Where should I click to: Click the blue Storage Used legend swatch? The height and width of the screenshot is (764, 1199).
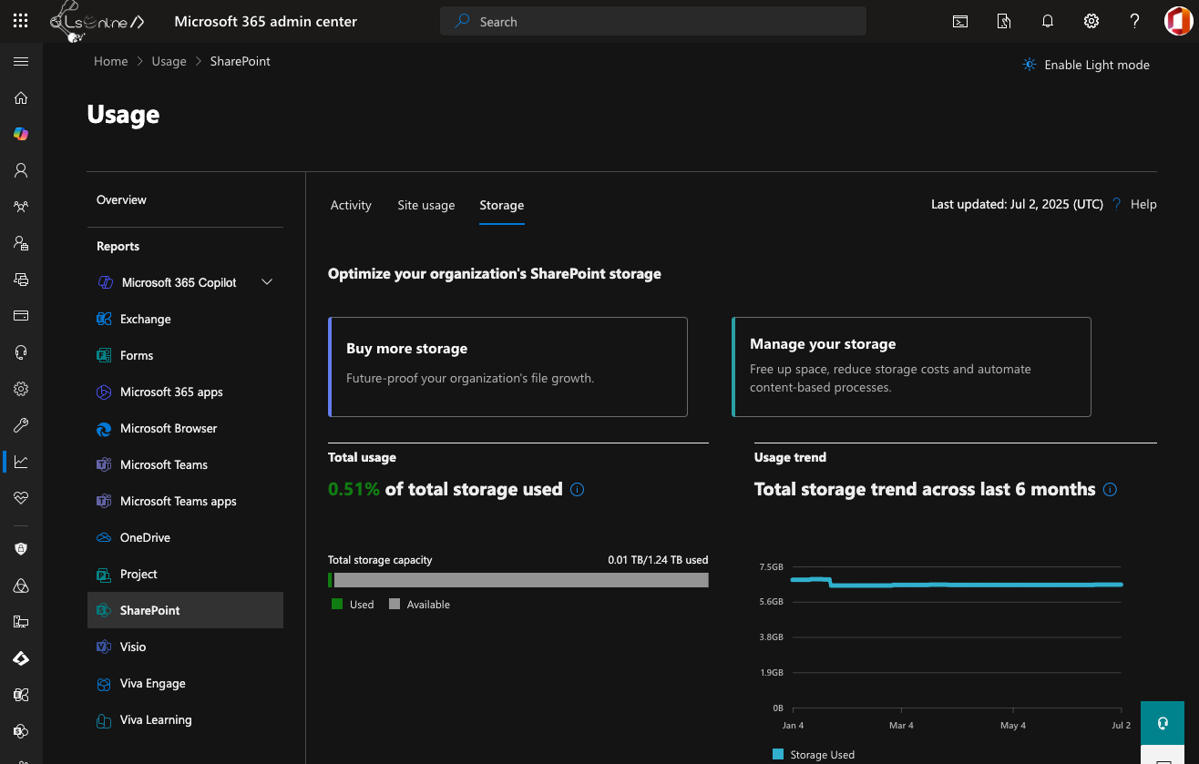[x=778, y=754]
